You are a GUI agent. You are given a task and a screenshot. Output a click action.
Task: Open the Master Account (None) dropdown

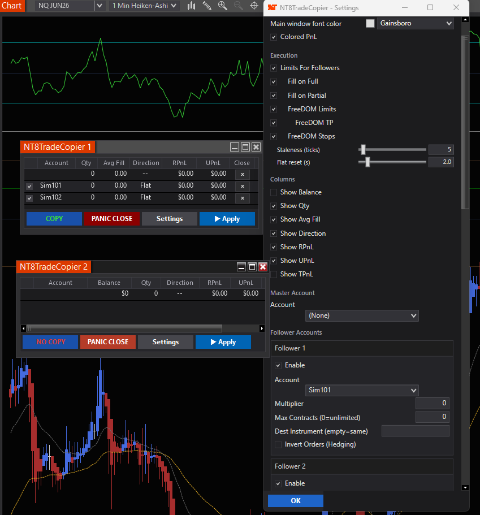point(362,315)
